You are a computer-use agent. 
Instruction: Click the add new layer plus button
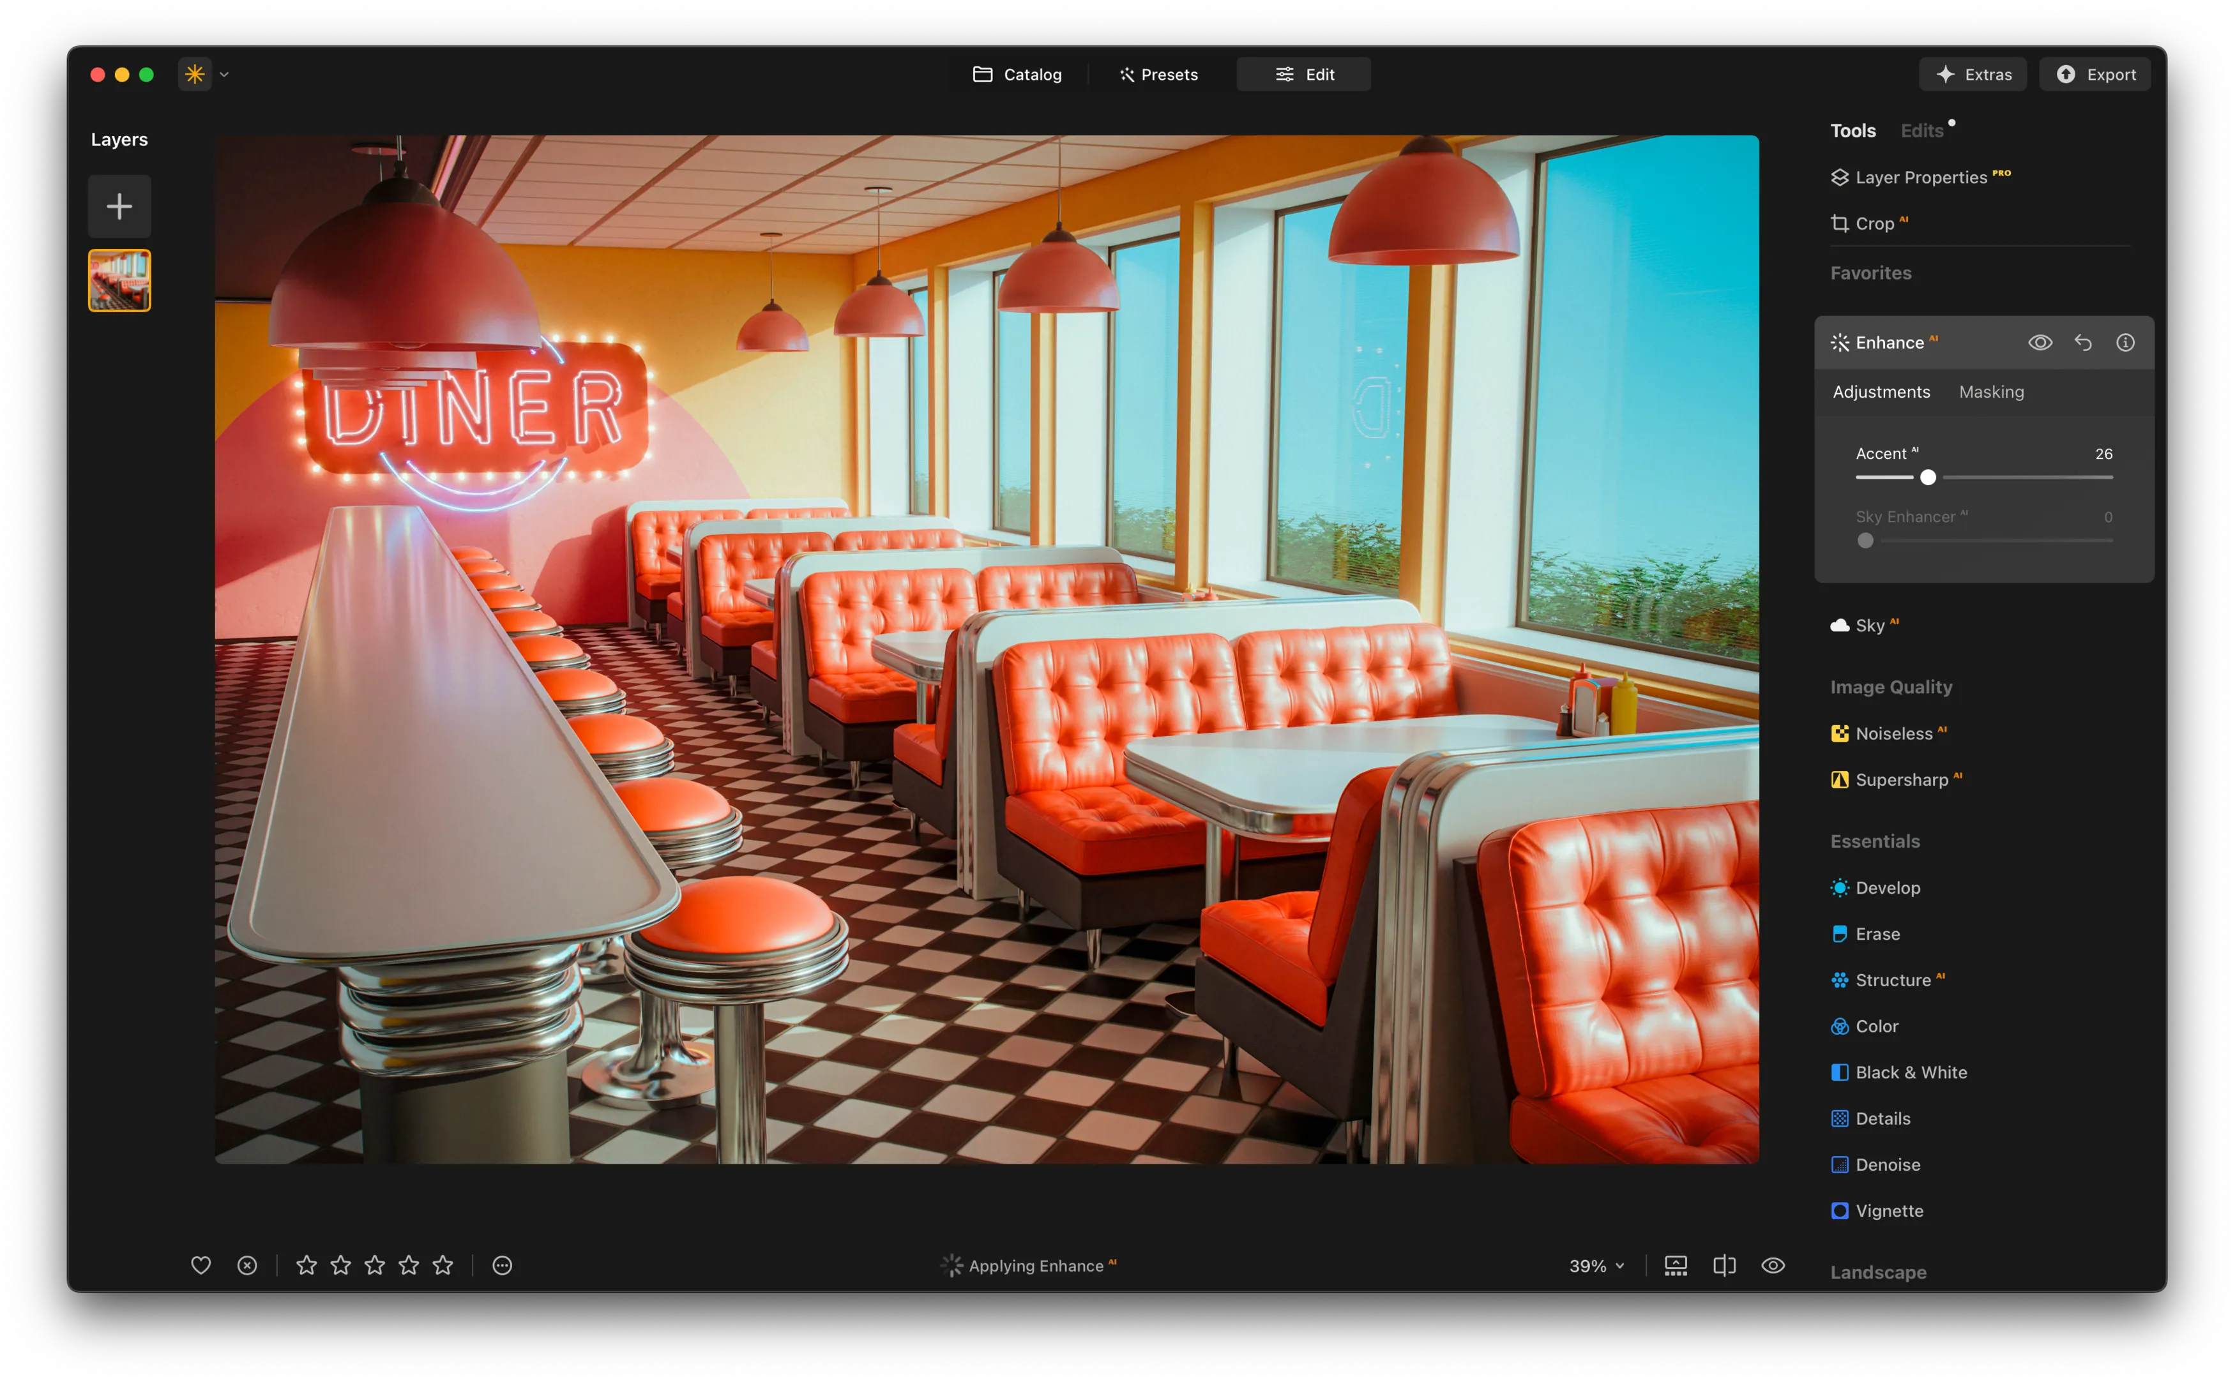tap(119, 206)
